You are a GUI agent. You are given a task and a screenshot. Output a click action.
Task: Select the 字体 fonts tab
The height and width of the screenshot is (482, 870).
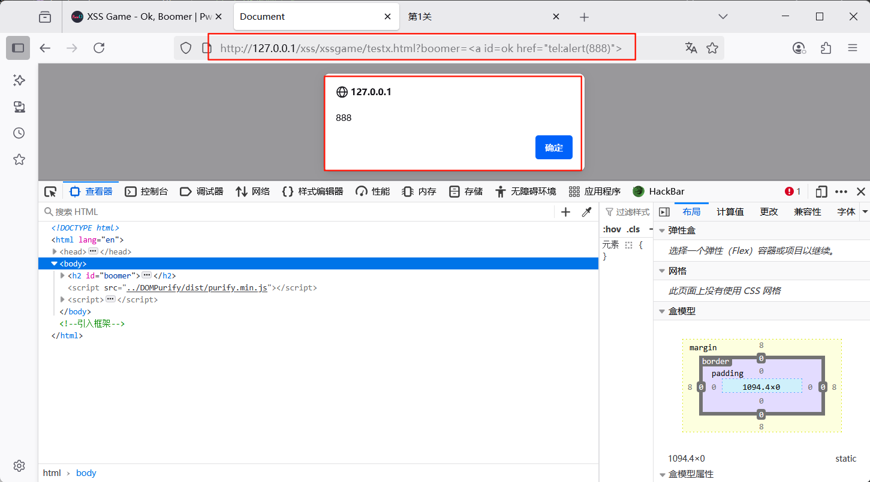tap(846, 212)
